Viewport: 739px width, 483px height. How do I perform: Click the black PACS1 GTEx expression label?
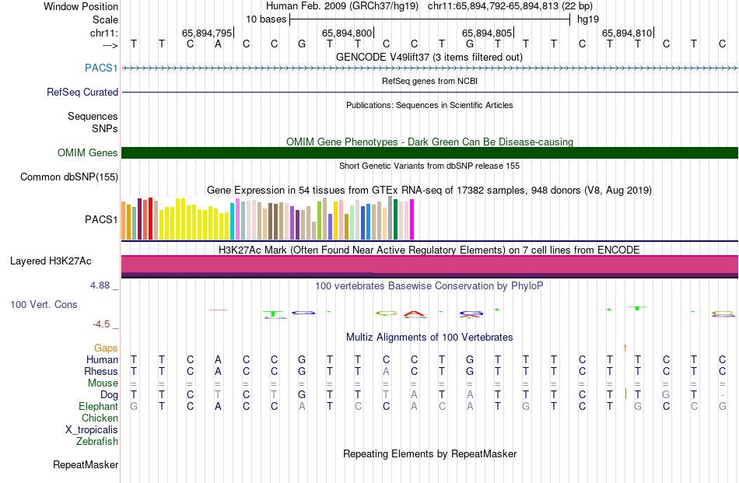pos(101,219)
